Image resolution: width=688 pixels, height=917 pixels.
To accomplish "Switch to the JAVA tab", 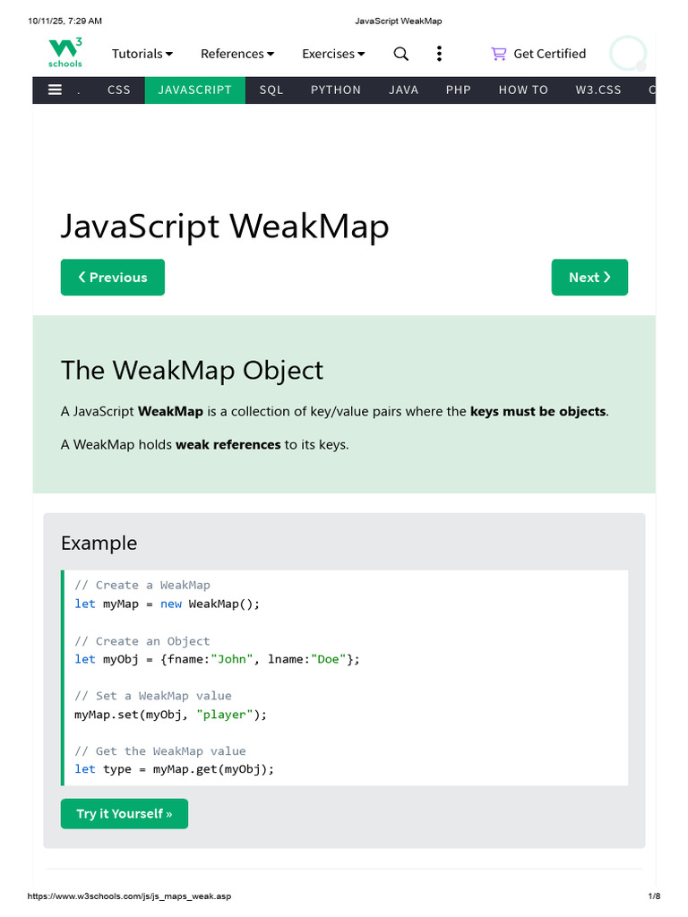I will tap(404, 90).
